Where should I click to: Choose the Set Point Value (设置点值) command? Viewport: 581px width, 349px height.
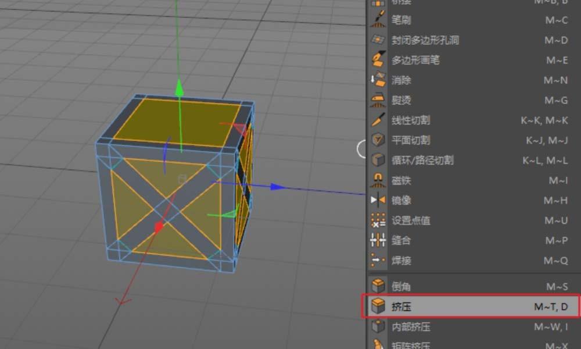click(x=379, y=220)
